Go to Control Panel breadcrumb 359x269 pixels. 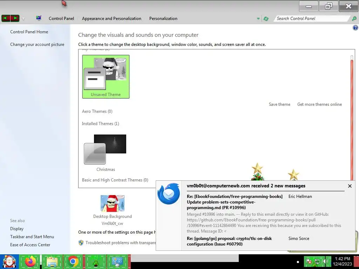tap(61, 19)
